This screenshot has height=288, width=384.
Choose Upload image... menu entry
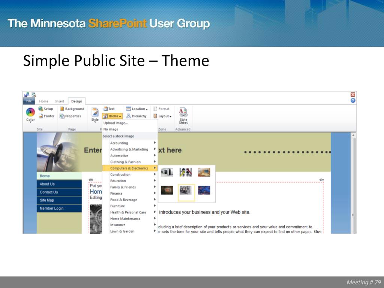pos(130,123)
